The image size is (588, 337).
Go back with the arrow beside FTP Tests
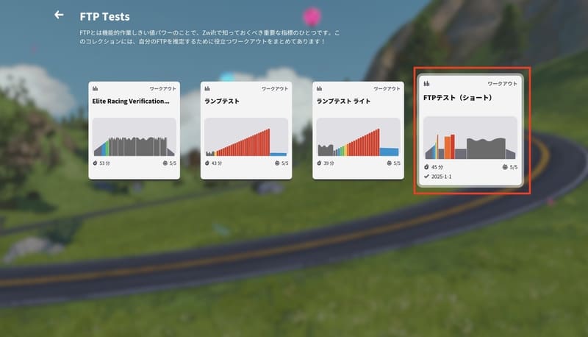pos(59,15)
